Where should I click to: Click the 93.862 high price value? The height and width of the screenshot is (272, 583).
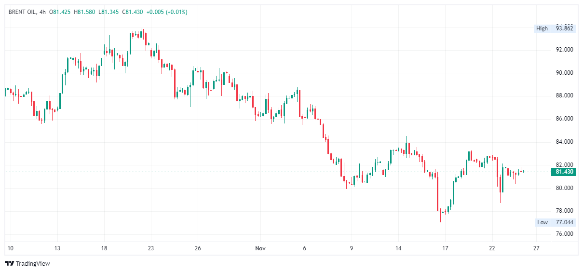coord(564,28)
